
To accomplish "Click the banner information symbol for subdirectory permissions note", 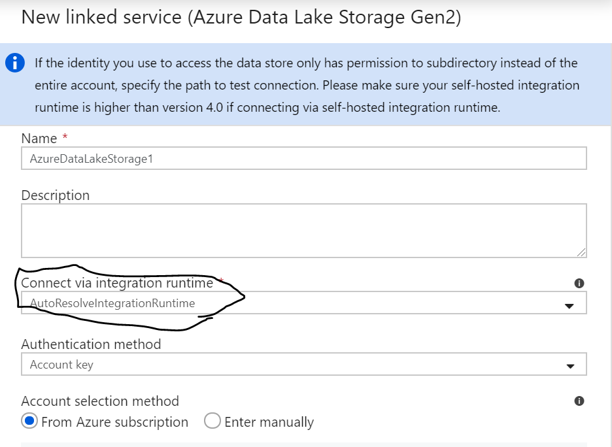I will (14, 63).
